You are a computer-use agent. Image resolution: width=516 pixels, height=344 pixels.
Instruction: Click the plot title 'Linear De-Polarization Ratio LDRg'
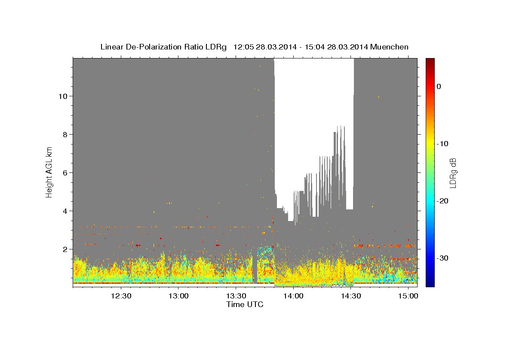pos(163,47)
